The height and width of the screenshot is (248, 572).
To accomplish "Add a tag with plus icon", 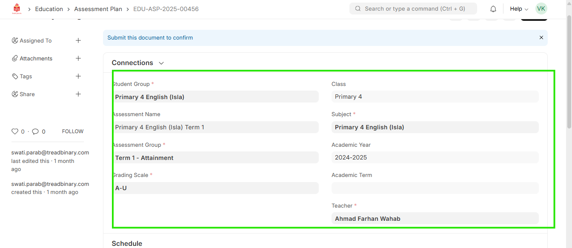I will [x=78, y=76].
